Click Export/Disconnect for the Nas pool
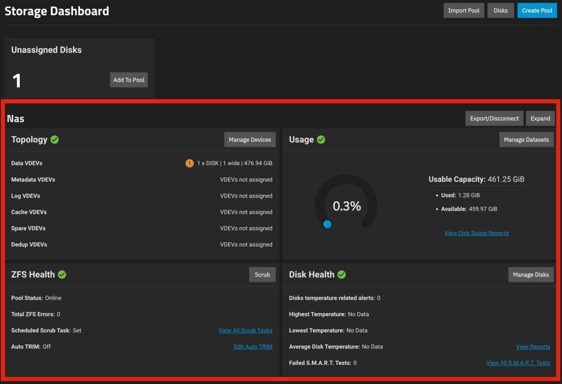Viewport: 562px width, 384px height. 494,118
